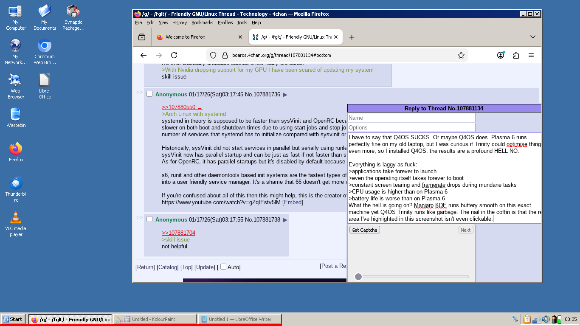
Task: Open the list all tabs dropdown
Action: pos(533,37)
